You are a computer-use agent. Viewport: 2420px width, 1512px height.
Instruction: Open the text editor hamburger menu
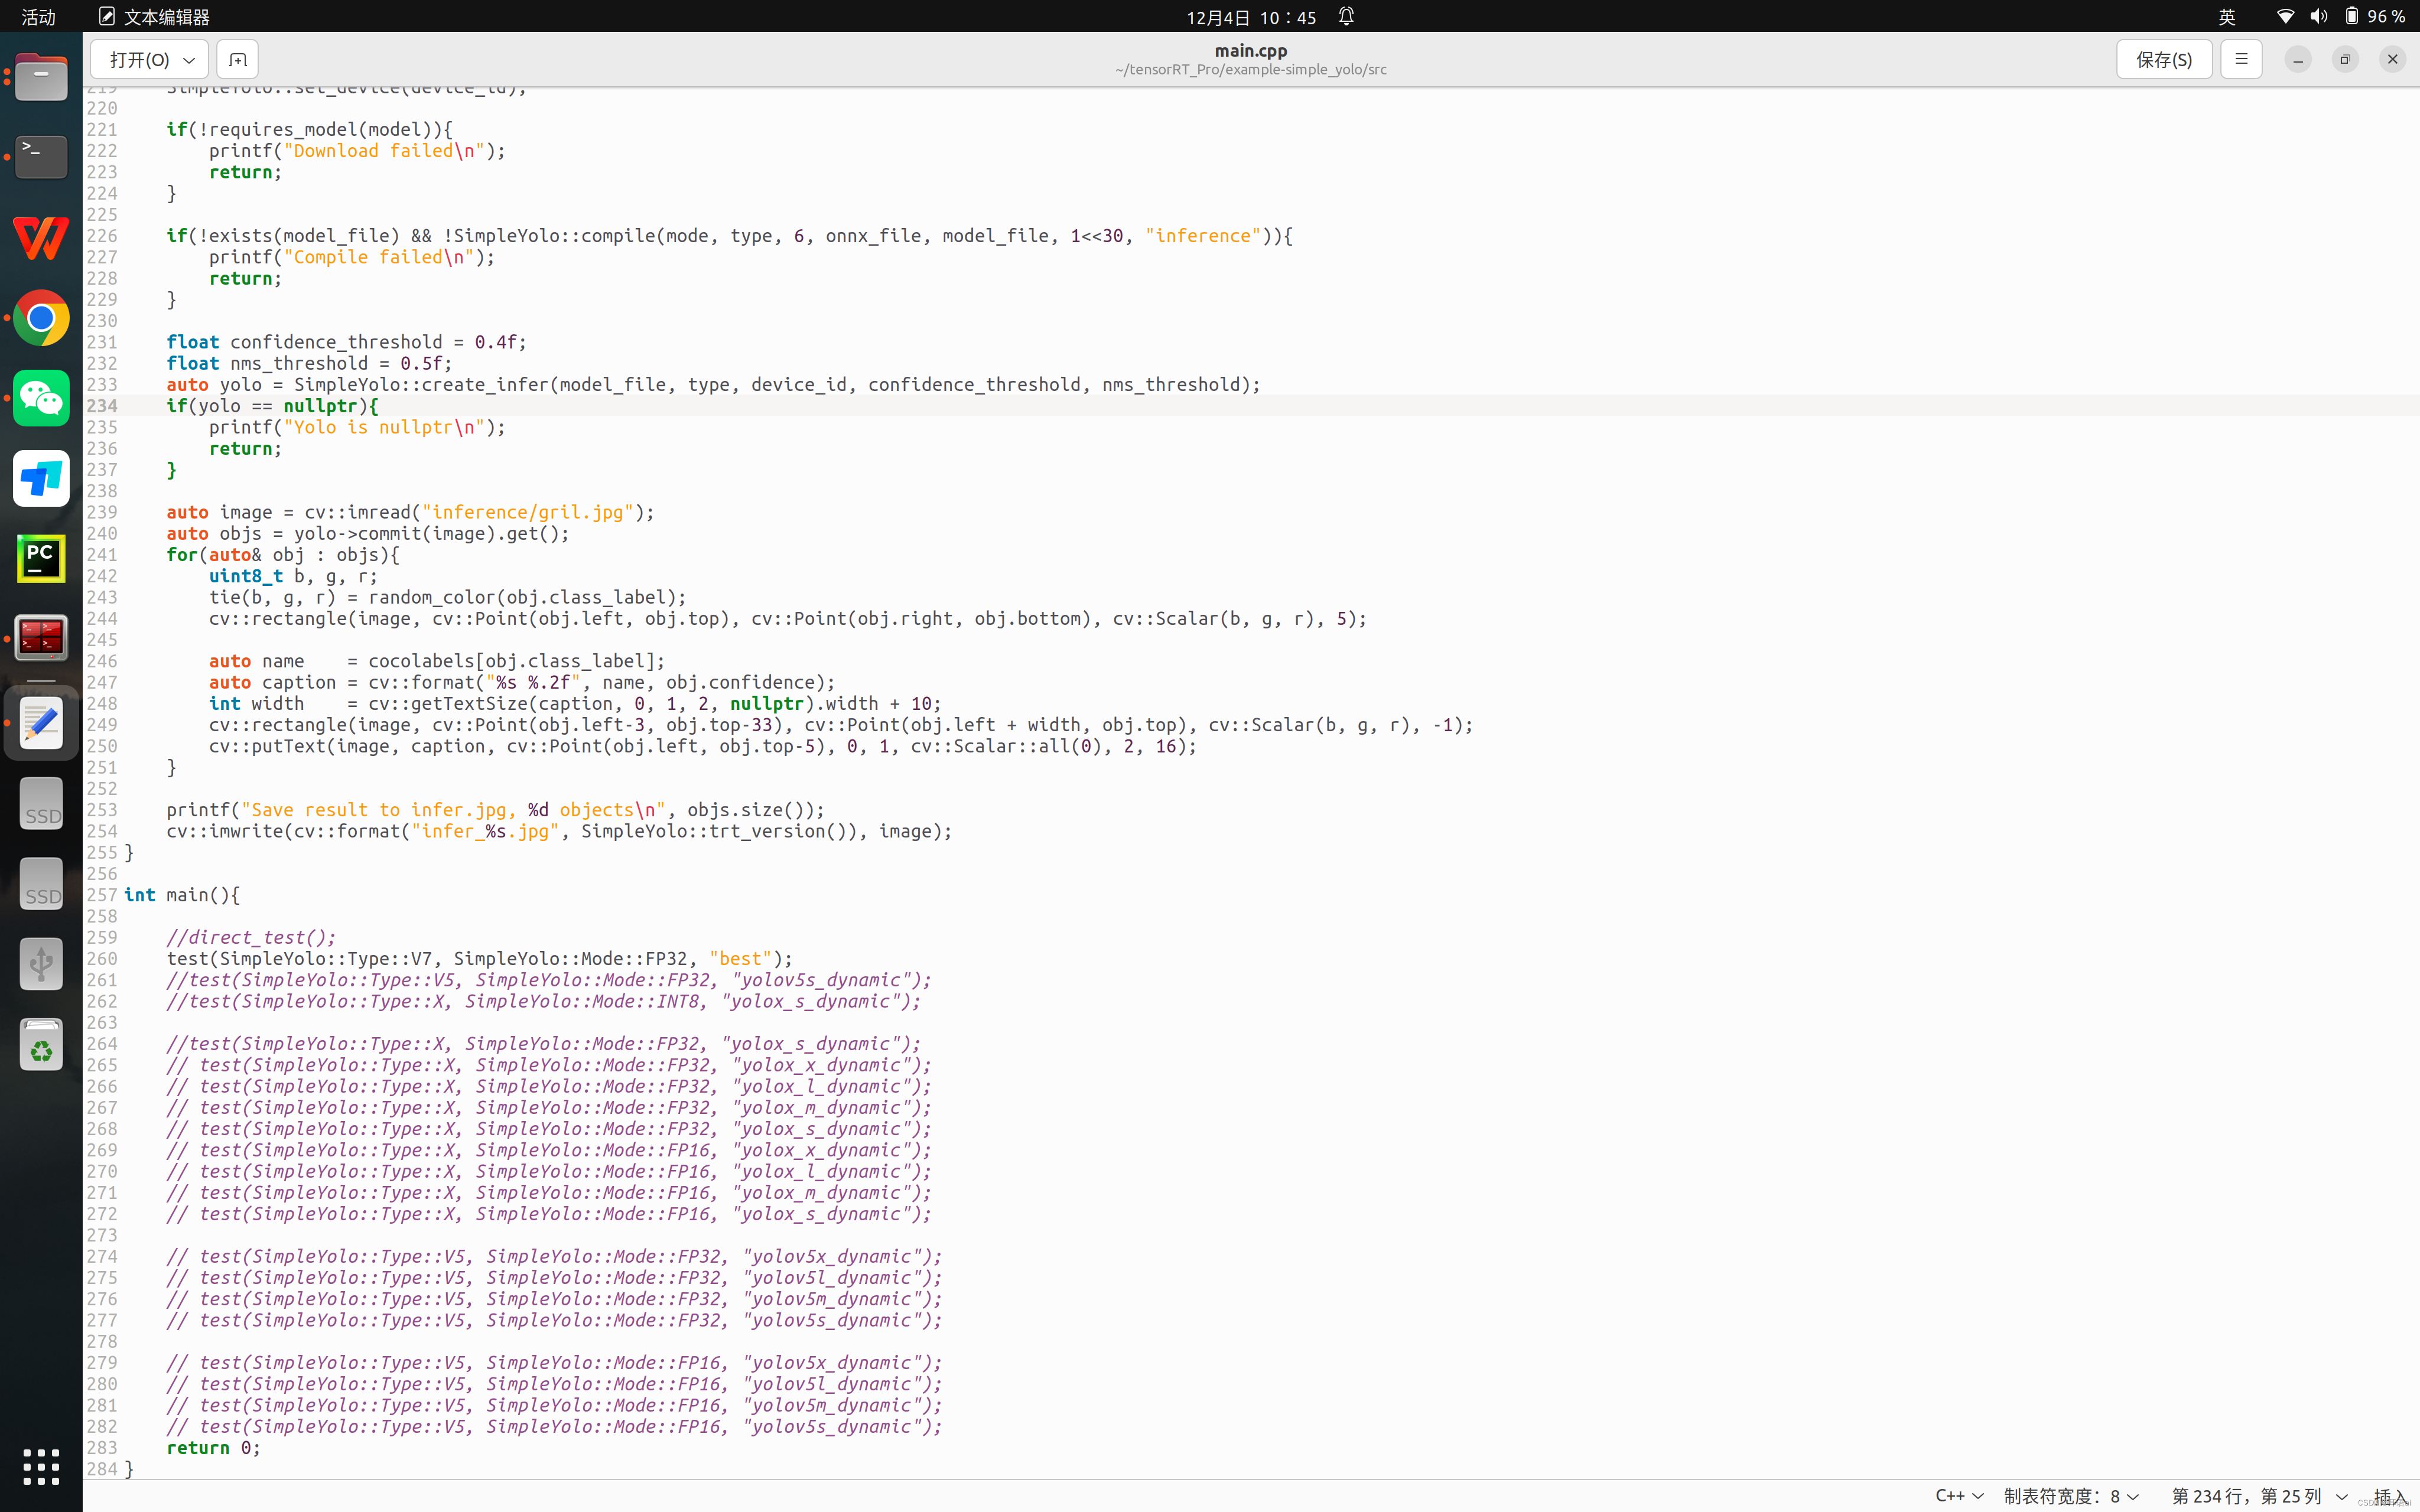click(x=2240, y=59)
